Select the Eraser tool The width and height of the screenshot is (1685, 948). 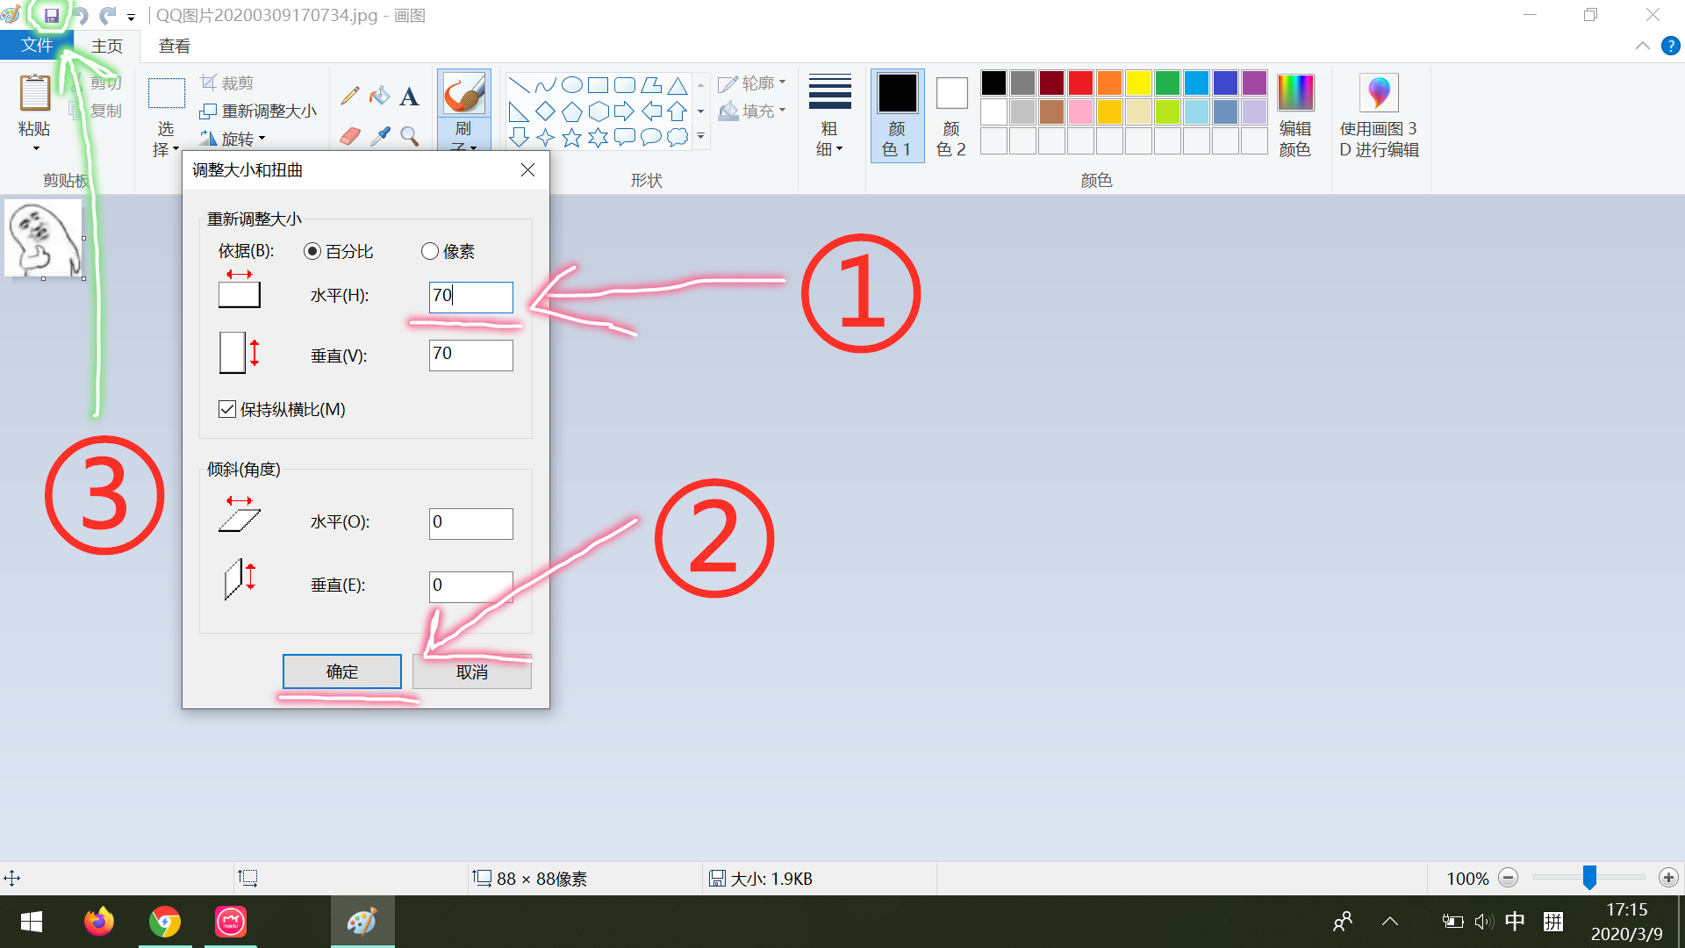[x=350, y=136]
